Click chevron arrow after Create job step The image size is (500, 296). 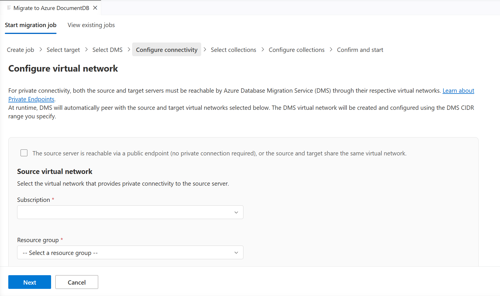41,50
